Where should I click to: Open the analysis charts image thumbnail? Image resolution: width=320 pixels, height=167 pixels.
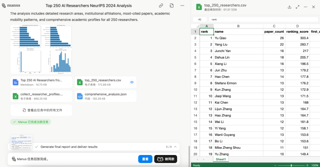(x=41, y=49)
